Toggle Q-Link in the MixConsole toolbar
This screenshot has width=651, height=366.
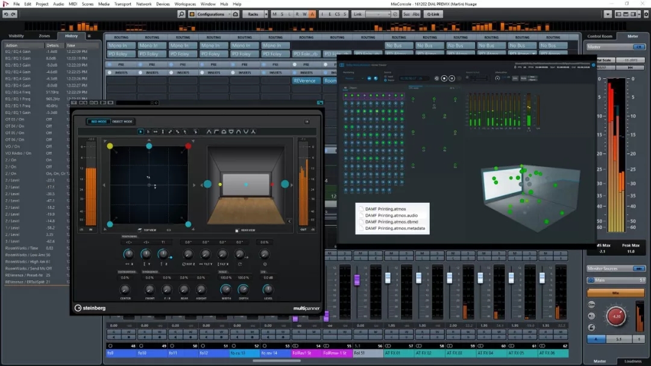(433, 14)
